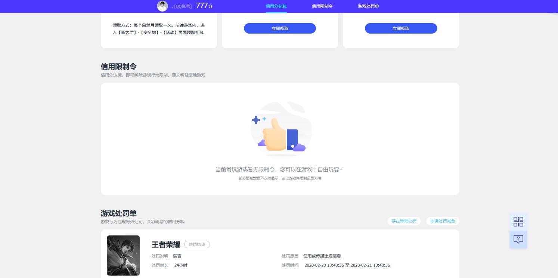Click the 信用分达标 subtitle under 信用限制令

(153, 75)
